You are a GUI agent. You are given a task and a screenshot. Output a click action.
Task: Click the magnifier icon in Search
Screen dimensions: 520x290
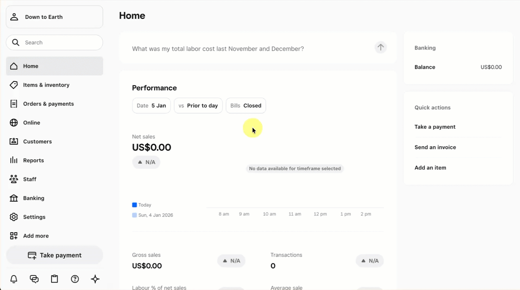16,42
